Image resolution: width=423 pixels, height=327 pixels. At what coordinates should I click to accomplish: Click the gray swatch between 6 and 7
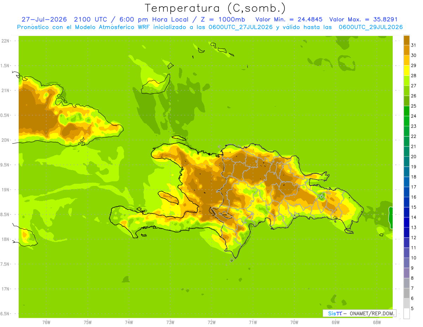pos(406,293)
